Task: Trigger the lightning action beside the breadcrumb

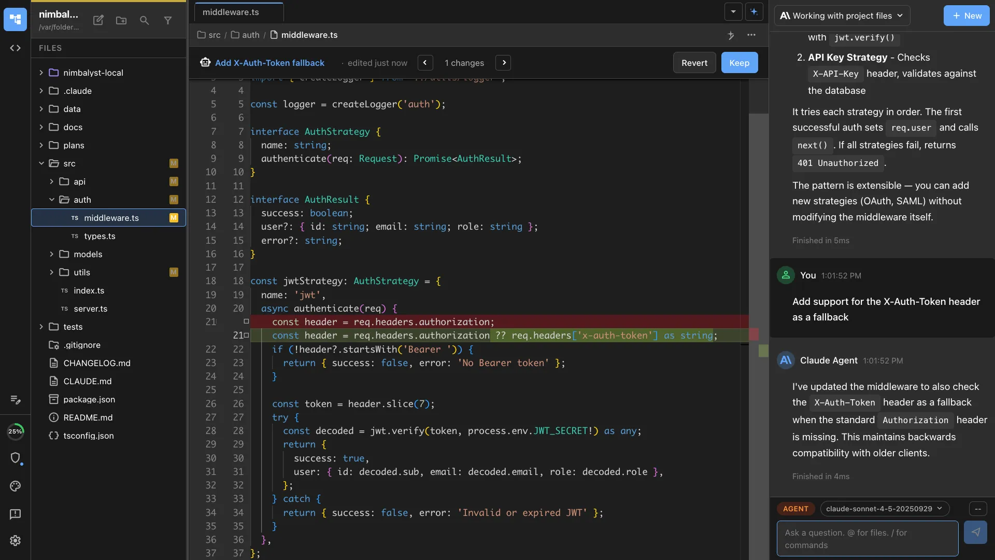Action: pyautogui.click(x=731, y=35)
